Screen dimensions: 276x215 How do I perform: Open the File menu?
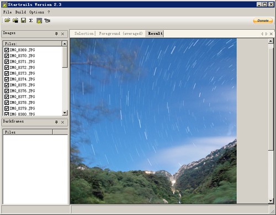7,12
